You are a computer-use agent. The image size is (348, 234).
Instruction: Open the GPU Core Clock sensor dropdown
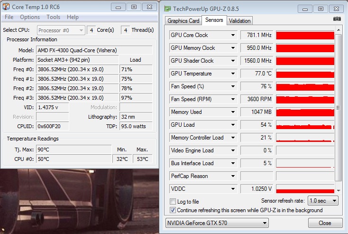coord(233,35)
